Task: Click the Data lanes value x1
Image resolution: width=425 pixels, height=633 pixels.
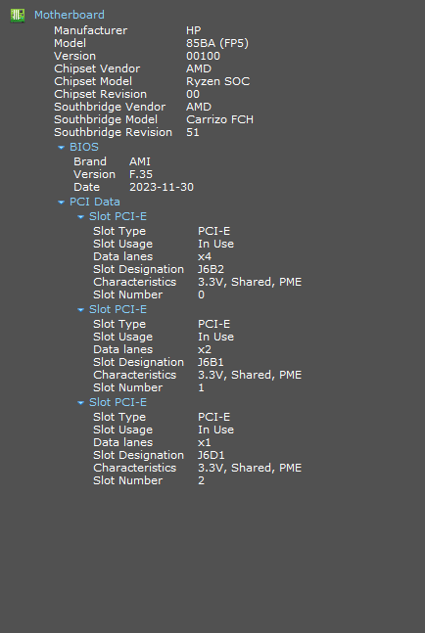Action: pos(204,442)
